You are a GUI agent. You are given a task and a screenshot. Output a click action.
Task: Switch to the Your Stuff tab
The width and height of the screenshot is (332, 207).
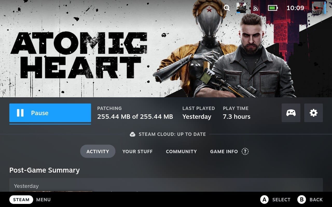pyautogui.click(x=137, y=151)
